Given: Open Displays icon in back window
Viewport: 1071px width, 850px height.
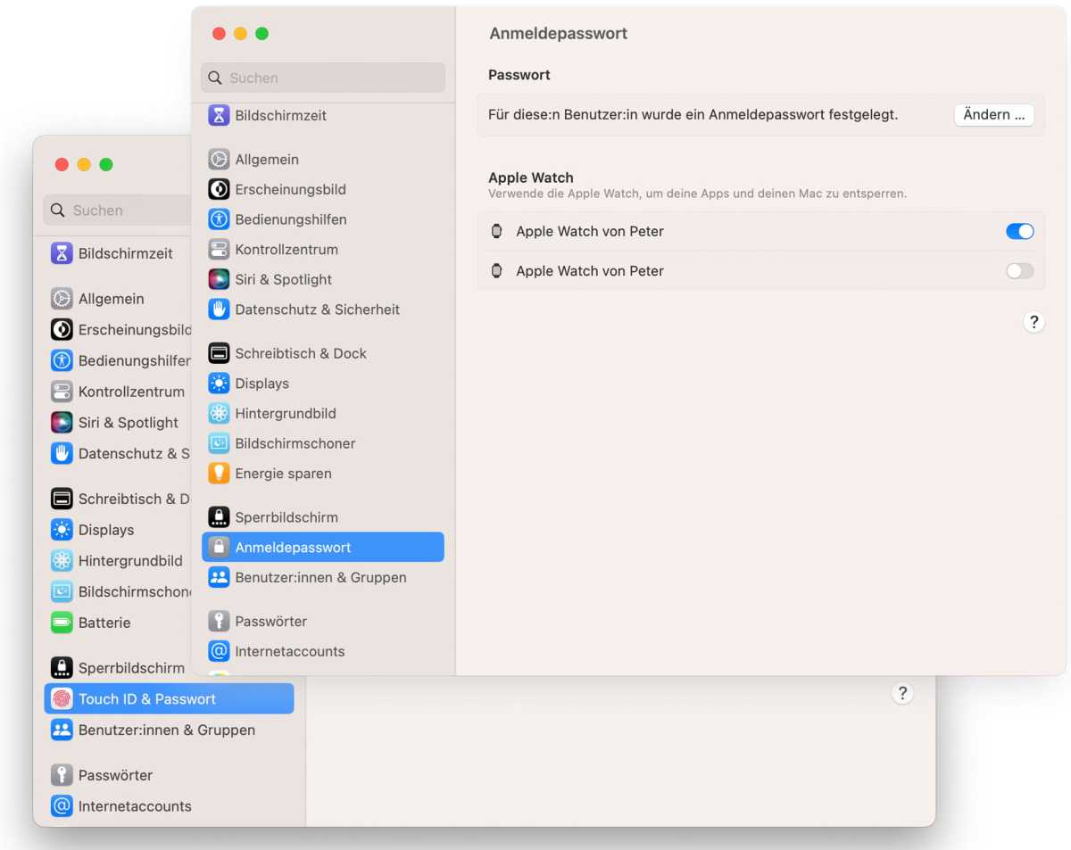Looking at the screenshot, I should (62, 530).
